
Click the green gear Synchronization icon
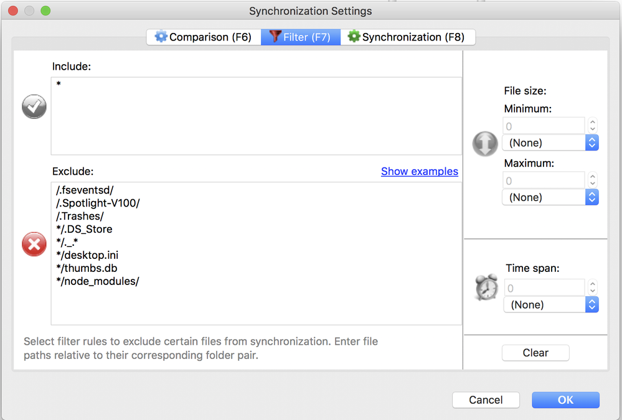pos(354,37)
